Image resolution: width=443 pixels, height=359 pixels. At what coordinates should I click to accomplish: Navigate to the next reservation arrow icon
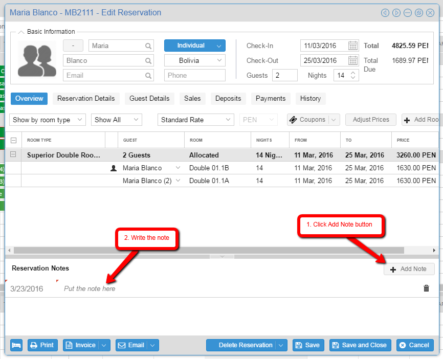click(x=396, y=12)
